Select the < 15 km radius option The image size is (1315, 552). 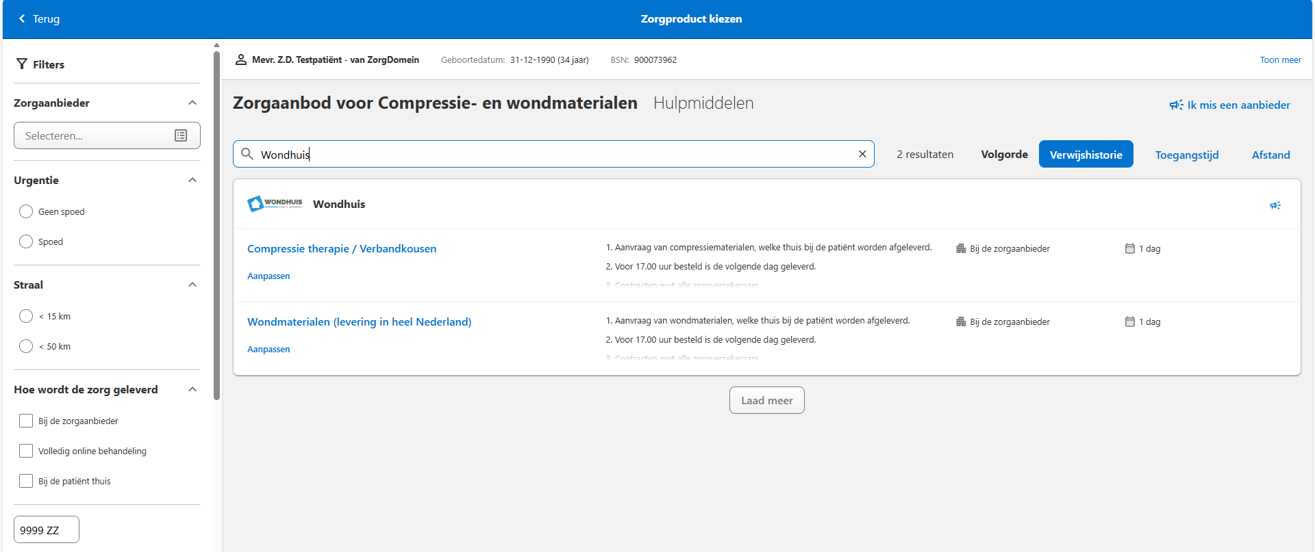26,316
